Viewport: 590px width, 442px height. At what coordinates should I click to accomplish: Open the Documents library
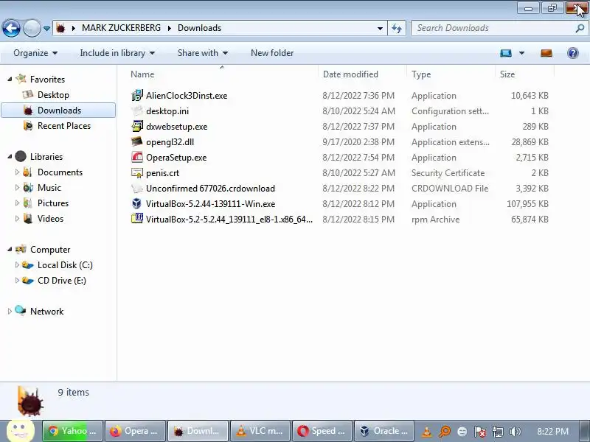[x=60, y=172]
